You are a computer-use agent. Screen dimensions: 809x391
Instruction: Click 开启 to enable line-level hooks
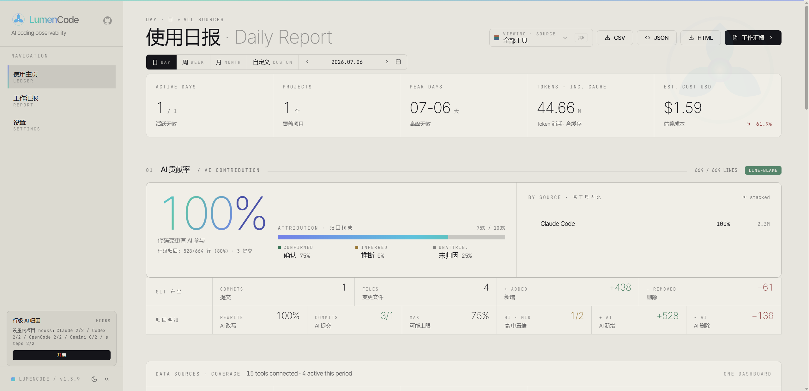tap(62, 355)
